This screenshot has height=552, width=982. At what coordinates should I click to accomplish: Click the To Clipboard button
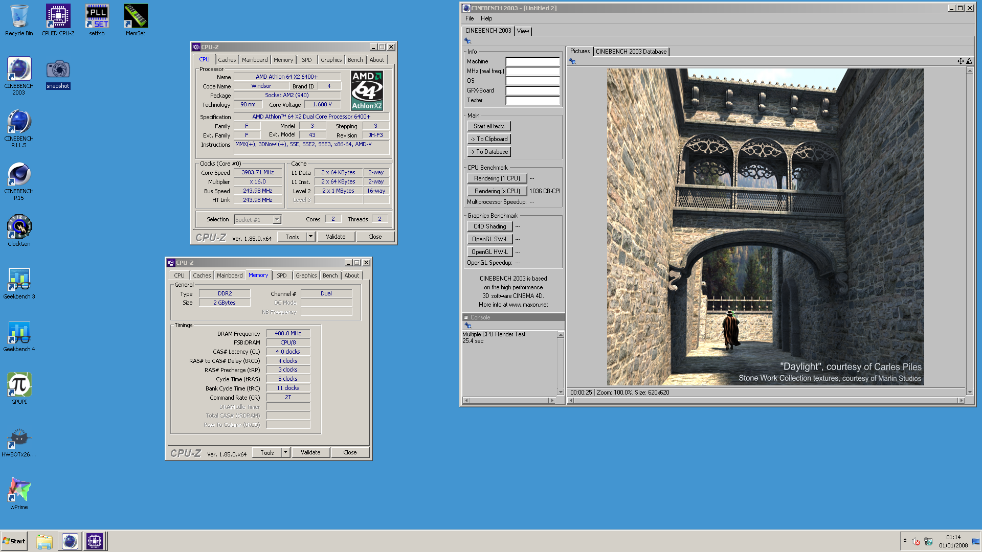pos(489,139)
